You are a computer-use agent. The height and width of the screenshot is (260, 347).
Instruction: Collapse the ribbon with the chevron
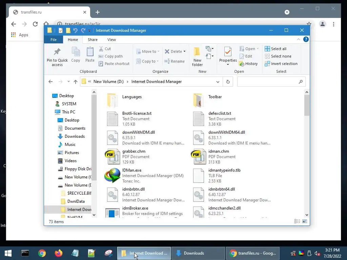click(x=299, y=39)
